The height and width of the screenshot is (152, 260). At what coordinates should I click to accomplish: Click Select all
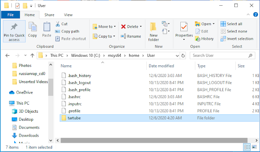coord(232,24)
